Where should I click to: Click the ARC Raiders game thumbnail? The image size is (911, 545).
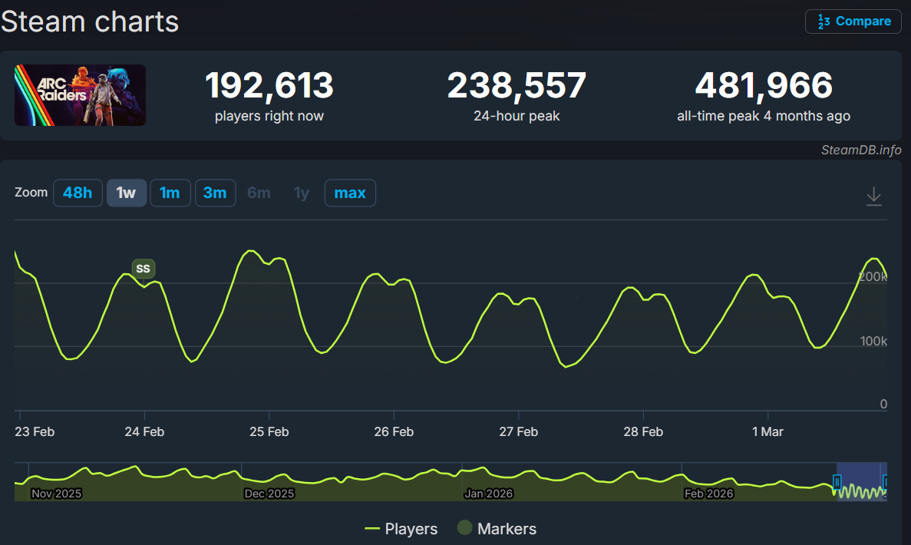pos(80,95)
